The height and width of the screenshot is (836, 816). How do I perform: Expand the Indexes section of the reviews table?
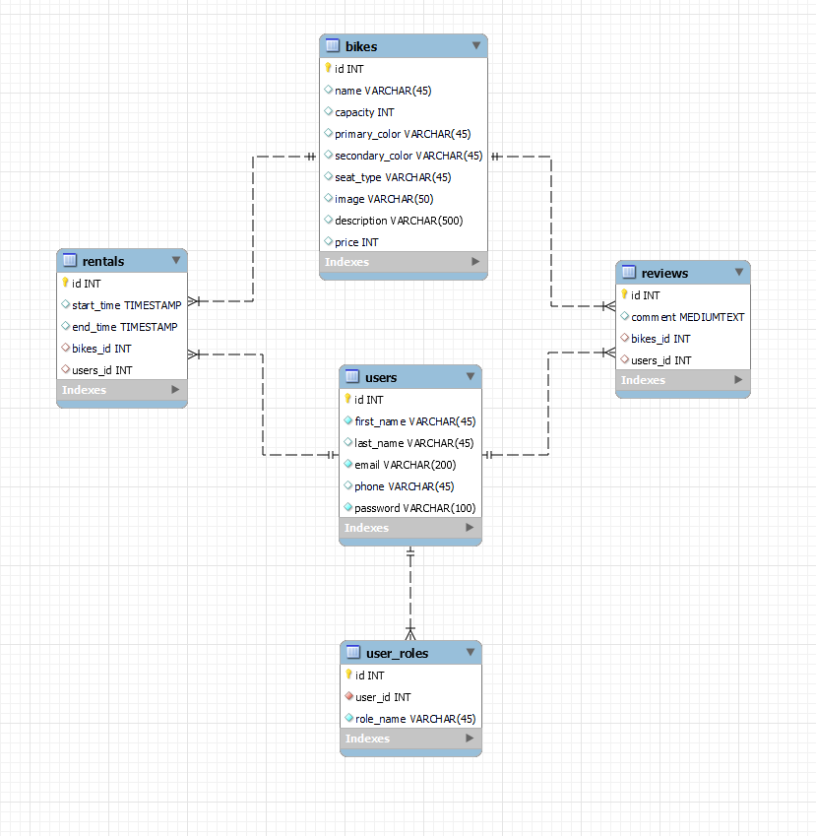point(736,380)
